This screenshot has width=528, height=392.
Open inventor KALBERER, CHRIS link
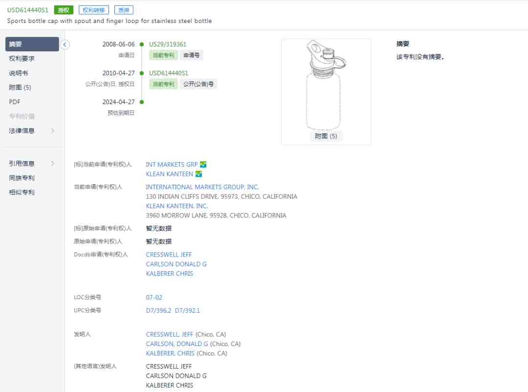[x=170, y=353]
